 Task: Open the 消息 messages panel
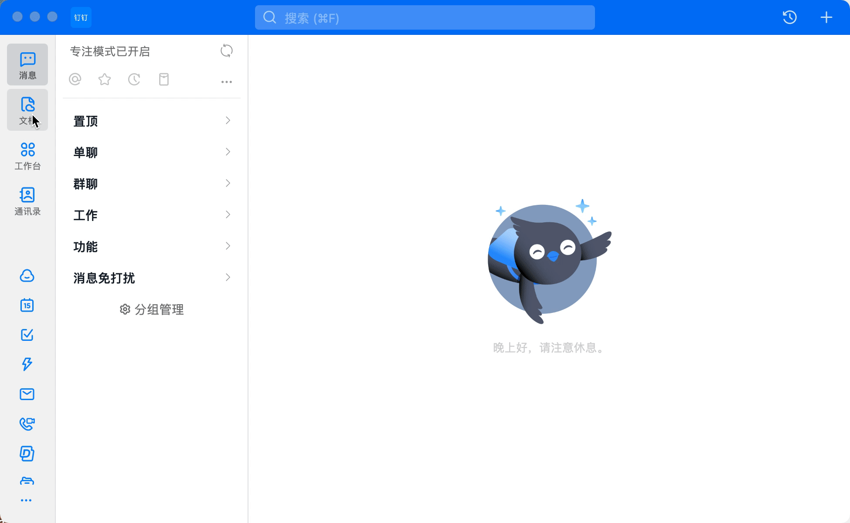click(x=27, y=65)
